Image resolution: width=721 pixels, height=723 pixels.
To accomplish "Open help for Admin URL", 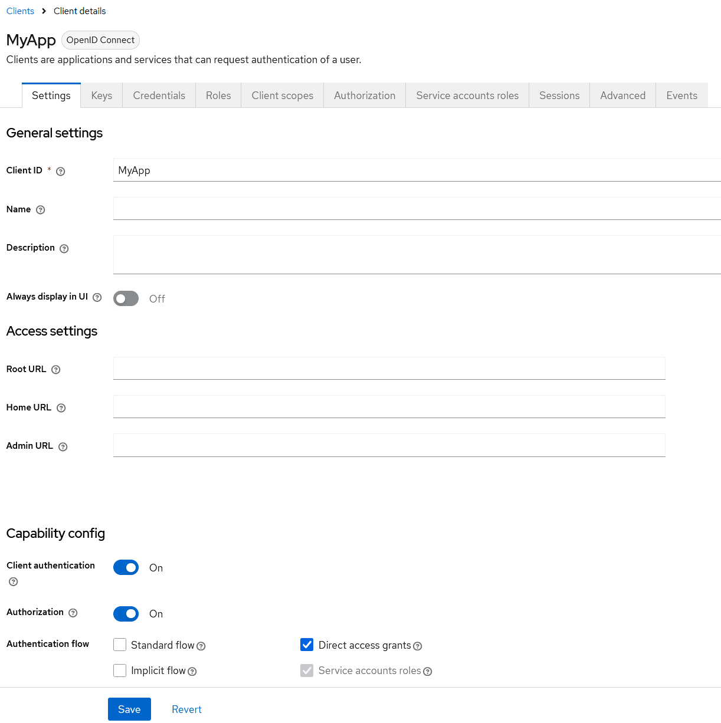I will (63, 446).
